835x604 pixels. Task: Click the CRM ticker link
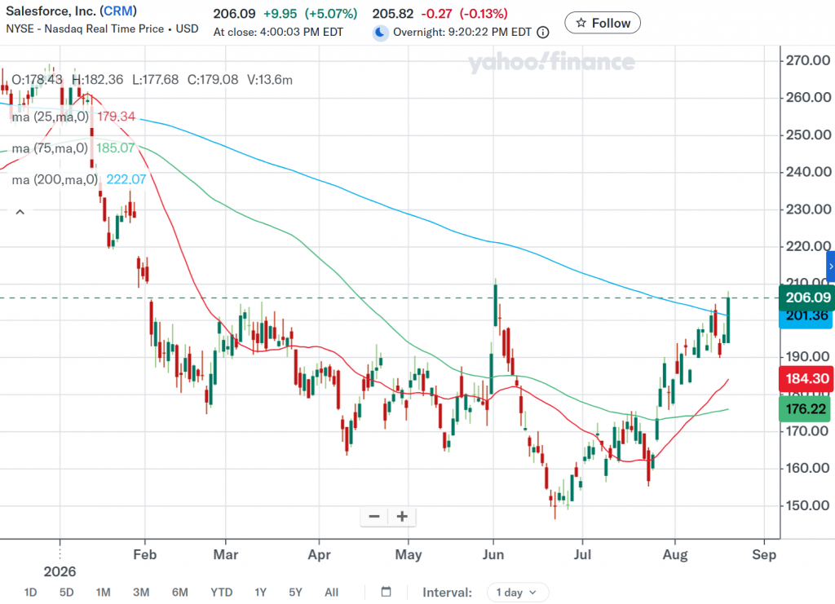pos(118,11)
